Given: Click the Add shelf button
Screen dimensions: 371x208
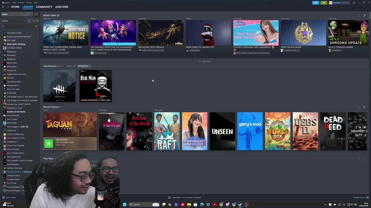Looking at the screenshot, I should click(x=205, y=62).
